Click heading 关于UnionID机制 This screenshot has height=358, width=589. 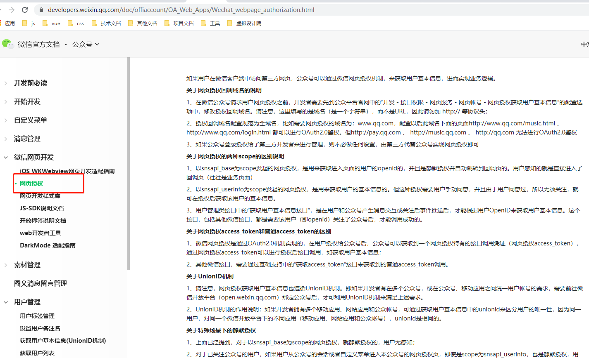pyautogui.click(x=210, y=276)
